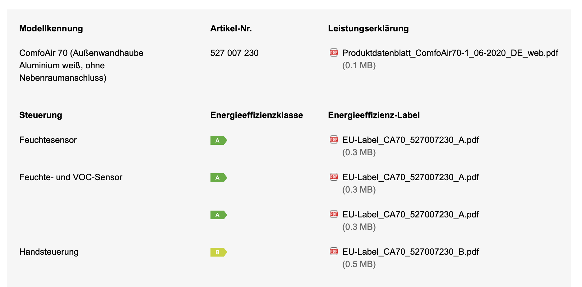The width and height of the screenshot is (582, 287).
Task: Click the green A badge for Feuchtesensor
Action: [x=219, y=140]
